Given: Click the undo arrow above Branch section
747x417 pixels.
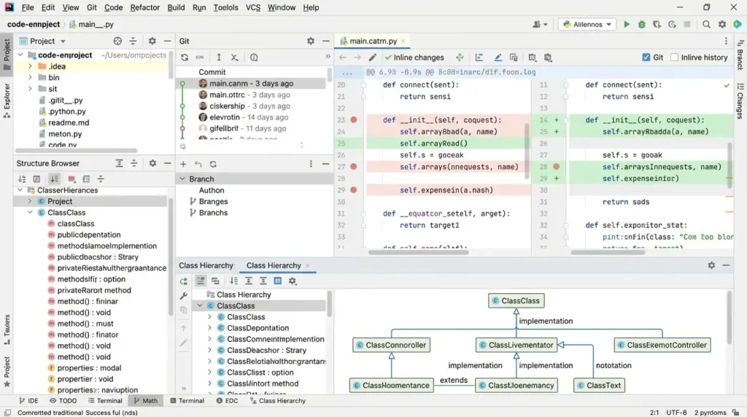Looking at the screenshot, I should pos(198,164).
